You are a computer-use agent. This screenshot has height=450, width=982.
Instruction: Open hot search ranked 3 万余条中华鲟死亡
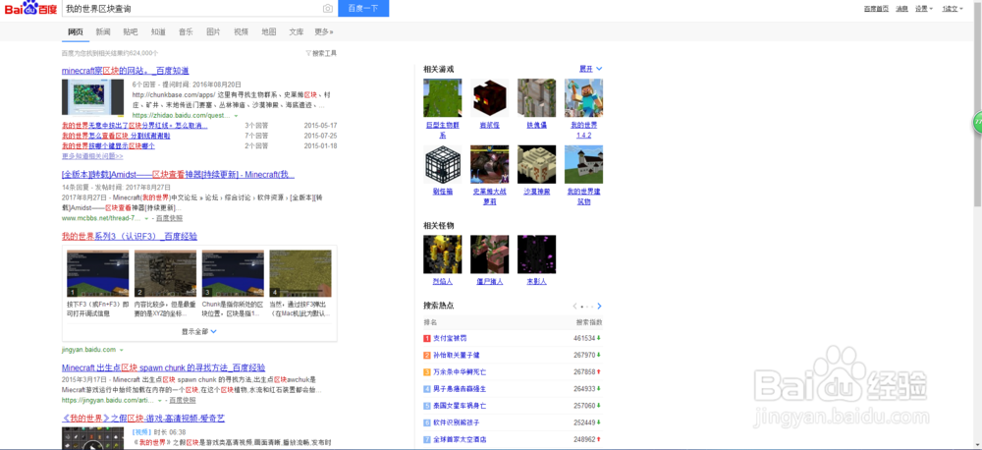[459, 371]
